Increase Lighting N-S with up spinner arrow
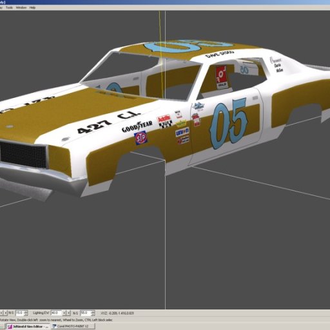The image size is (330, 330). (93, 311)
